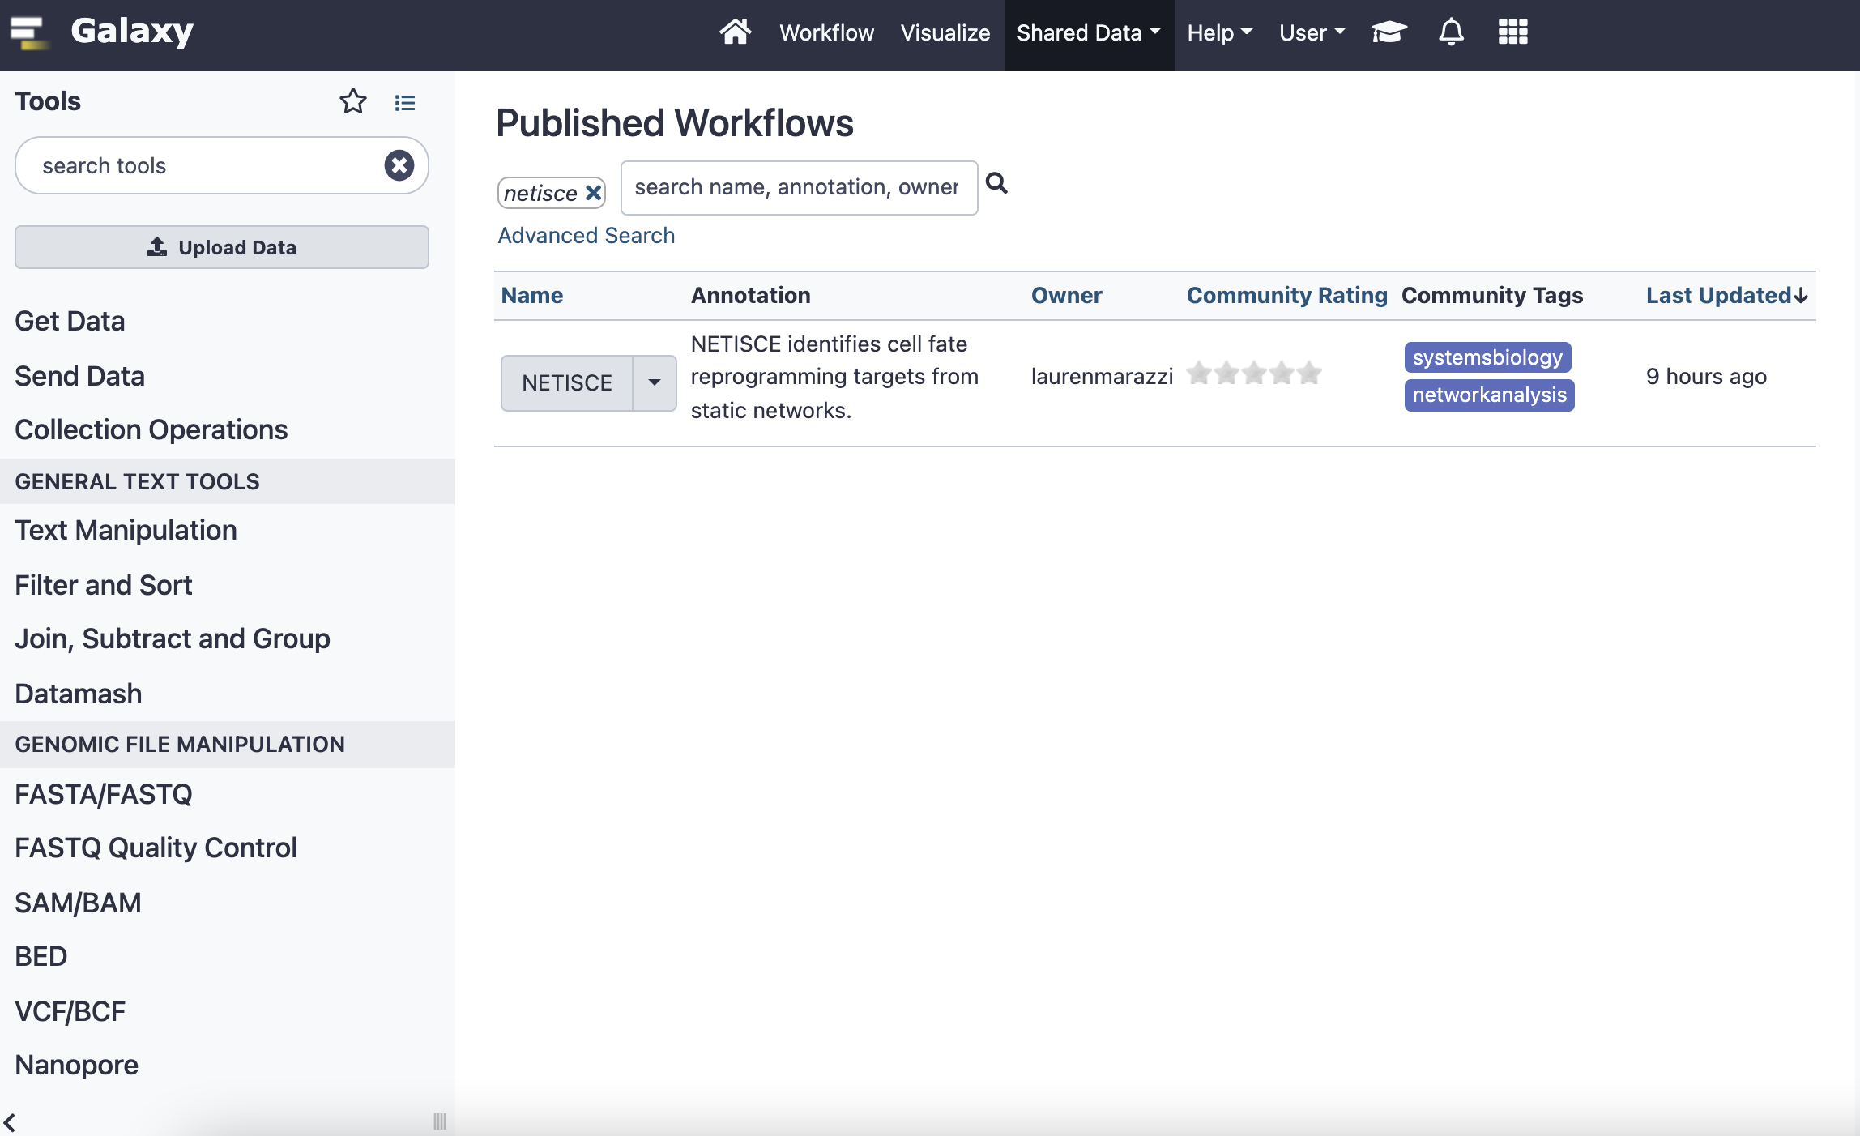Collapse the tool panel with left chevron

point(10,1122)
